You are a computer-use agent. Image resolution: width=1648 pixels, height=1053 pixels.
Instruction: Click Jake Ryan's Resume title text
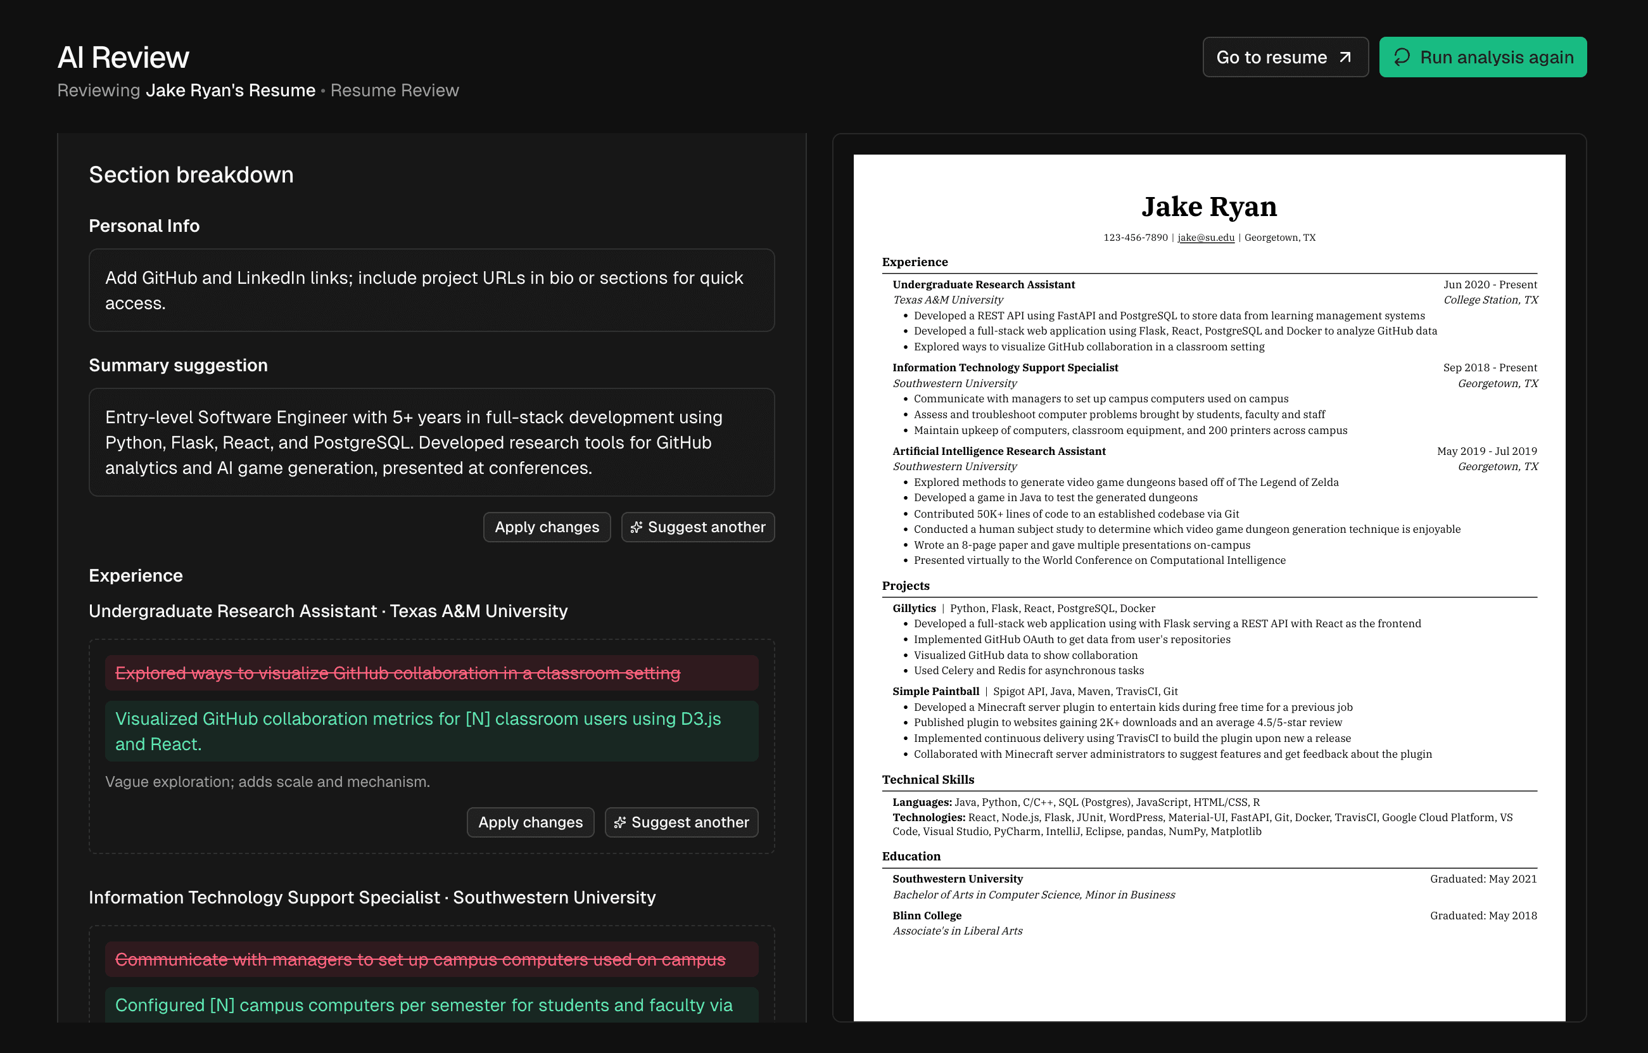(230, 90)
